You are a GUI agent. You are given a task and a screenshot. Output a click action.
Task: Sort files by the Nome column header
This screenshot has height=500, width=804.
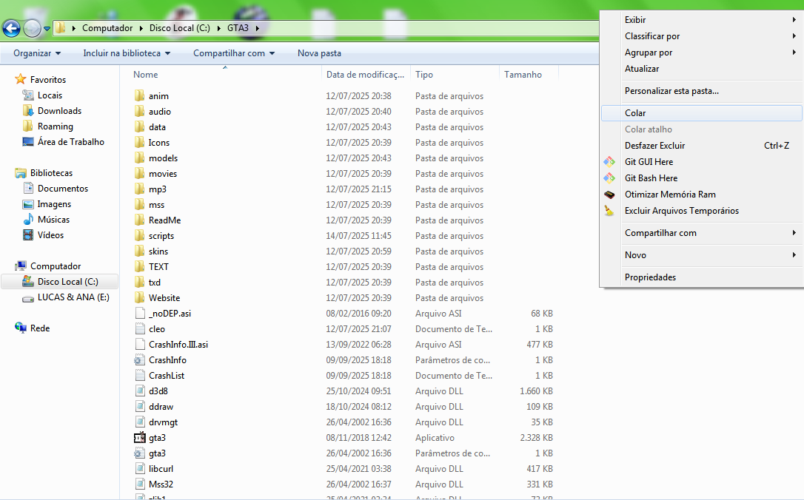(x=146, y=75)
